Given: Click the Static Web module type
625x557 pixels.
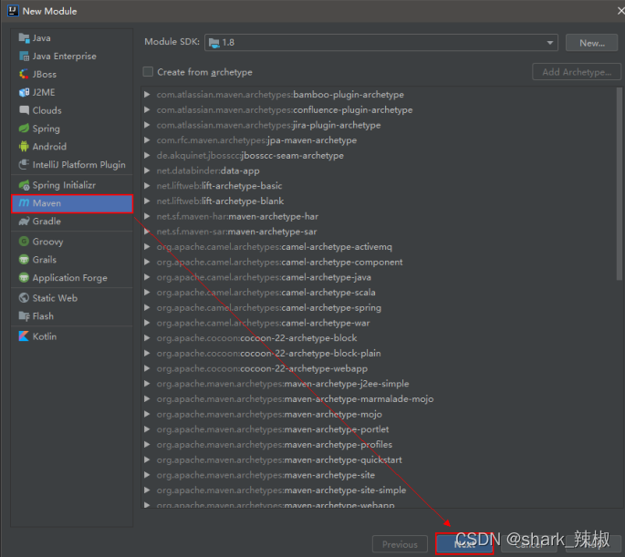Looking at the screenshot, I should 55,298.
